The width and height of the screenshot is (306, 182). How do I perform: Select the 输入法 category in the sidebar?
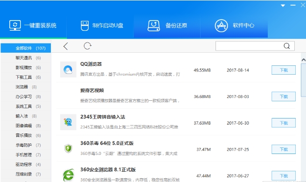coord(26,116)
